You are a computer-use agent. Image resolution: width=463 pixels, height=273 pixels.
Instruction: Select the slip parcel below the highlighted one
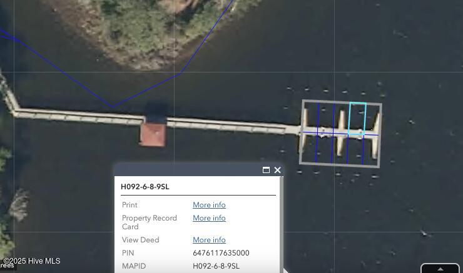[x=355, y=149]
